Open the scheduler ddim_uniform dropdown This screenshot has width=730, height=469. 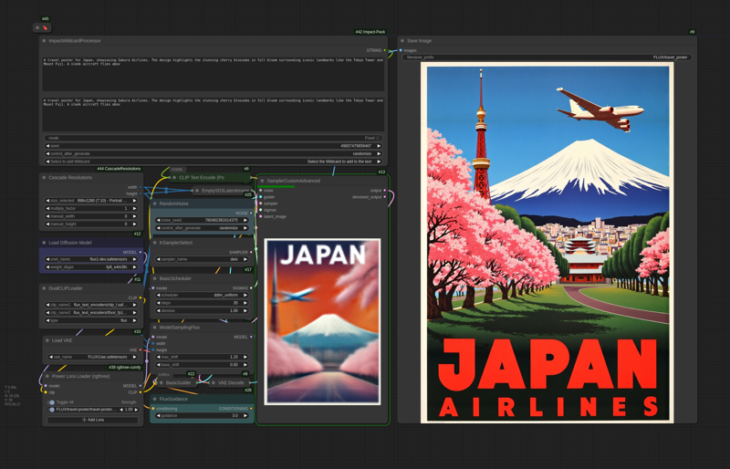click(201, 296)
